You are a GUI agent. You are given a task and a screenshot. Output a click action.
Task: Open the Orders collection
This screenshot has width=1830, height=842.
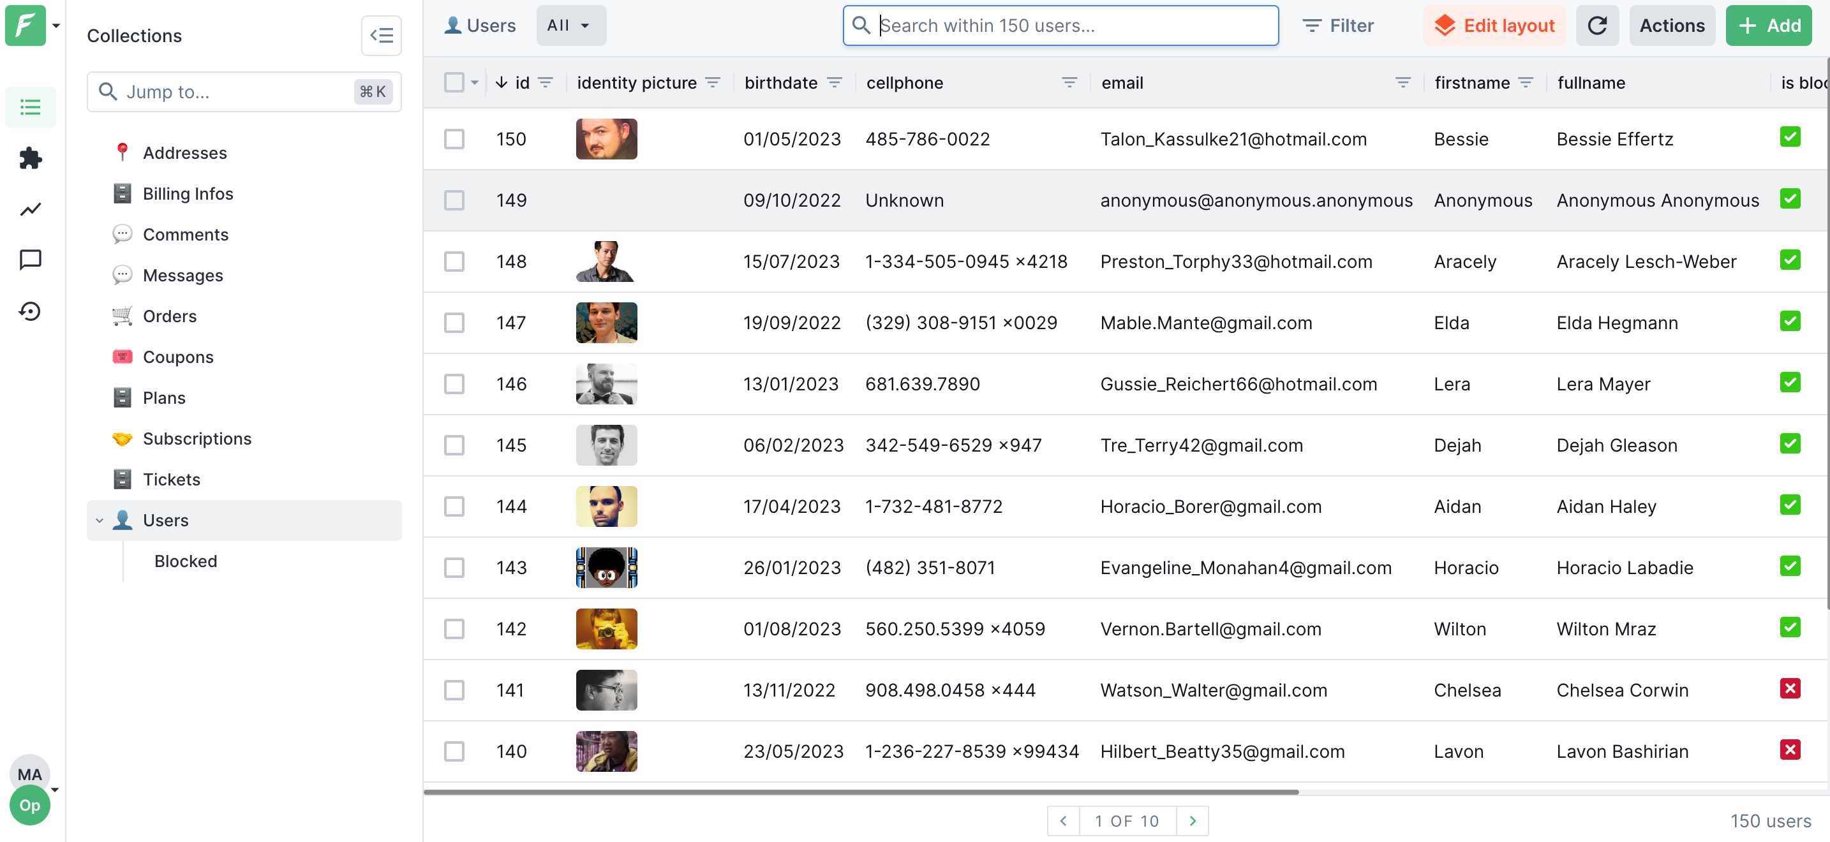coord(169,316)
